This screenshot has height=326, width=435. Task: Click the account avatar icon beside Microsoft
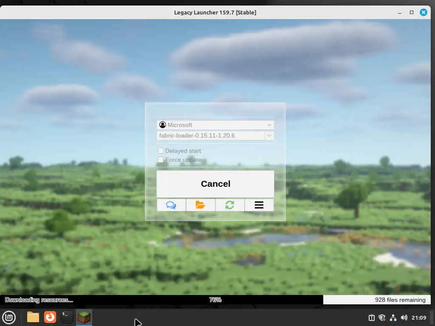[163, 125]
